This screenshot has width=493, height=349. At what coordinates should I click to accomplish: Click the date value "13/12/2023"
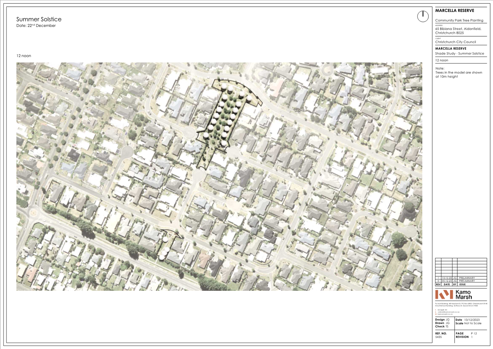click(472, 320)
